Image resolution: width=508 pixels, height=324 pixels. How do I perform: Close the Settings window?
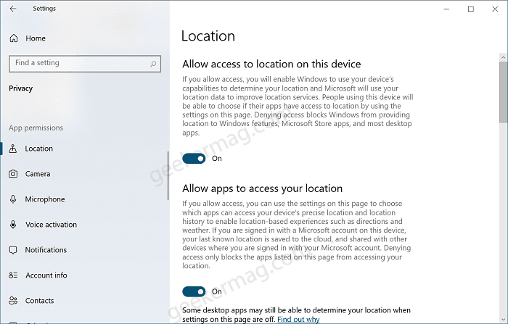[x=495, y=9]
